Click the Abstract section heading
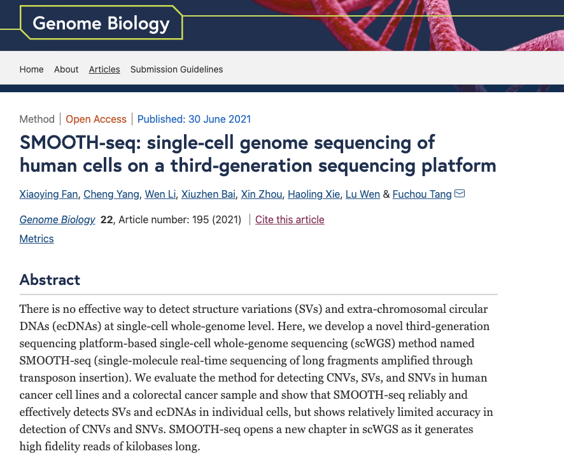Image resolution: width=564 pixels, height=463 pixels. 50,280
